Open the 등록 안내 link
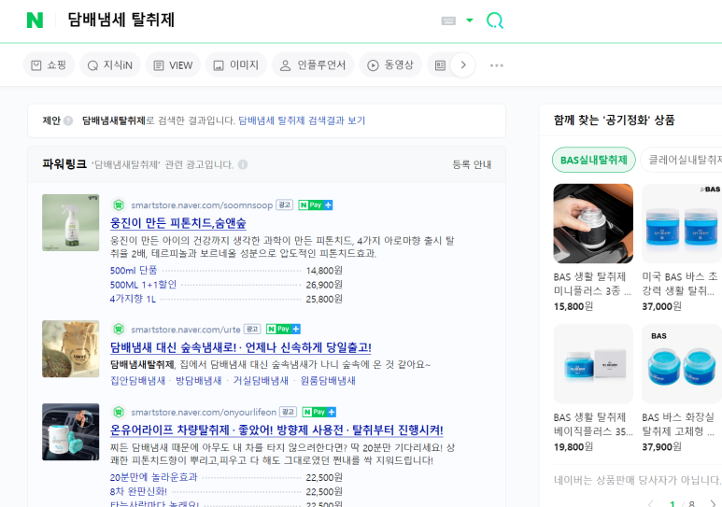 472,164
